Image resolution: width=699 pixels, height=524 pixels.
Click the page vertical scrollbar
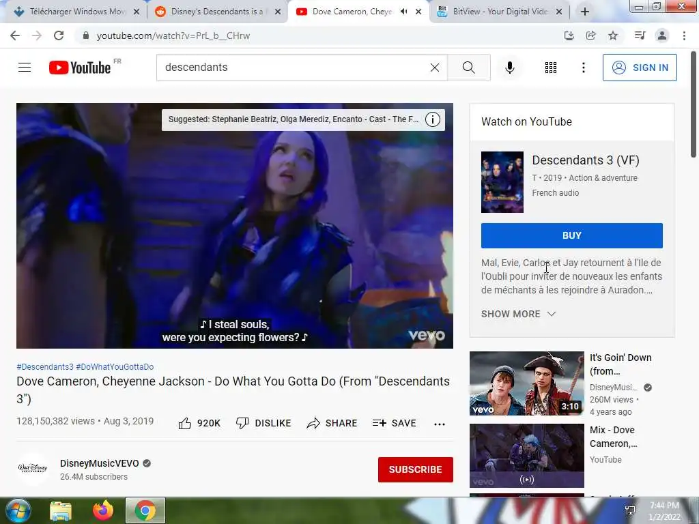[x=694, y=104]
